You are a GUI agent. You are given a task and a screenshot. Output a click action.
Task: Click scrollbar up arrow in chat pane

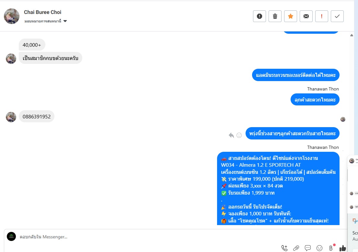pos(352,35)
